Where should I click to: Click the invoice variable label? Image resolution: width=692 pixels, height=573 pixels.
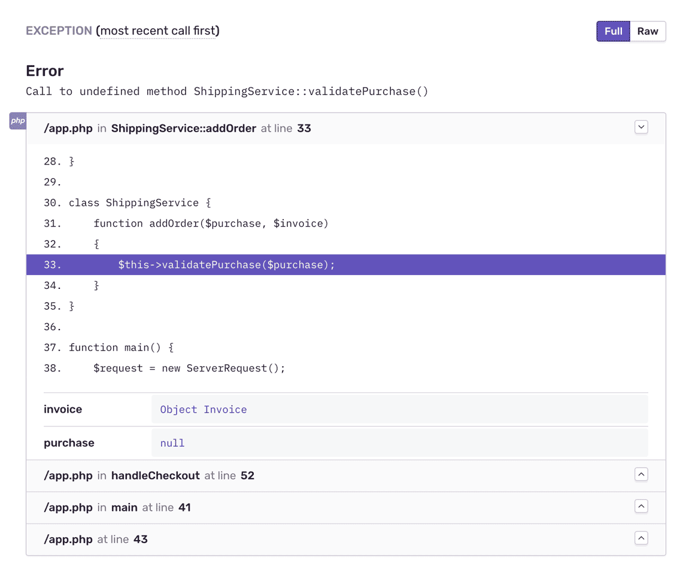(63, 410)
